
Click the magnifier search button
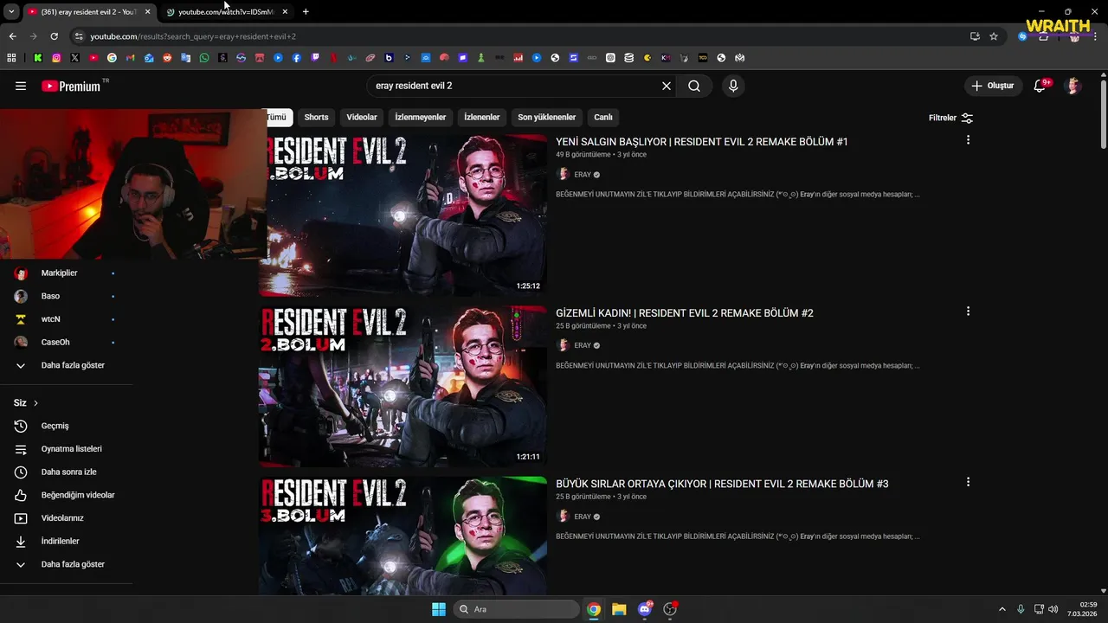pyautogui.click(x=694, y=86)
